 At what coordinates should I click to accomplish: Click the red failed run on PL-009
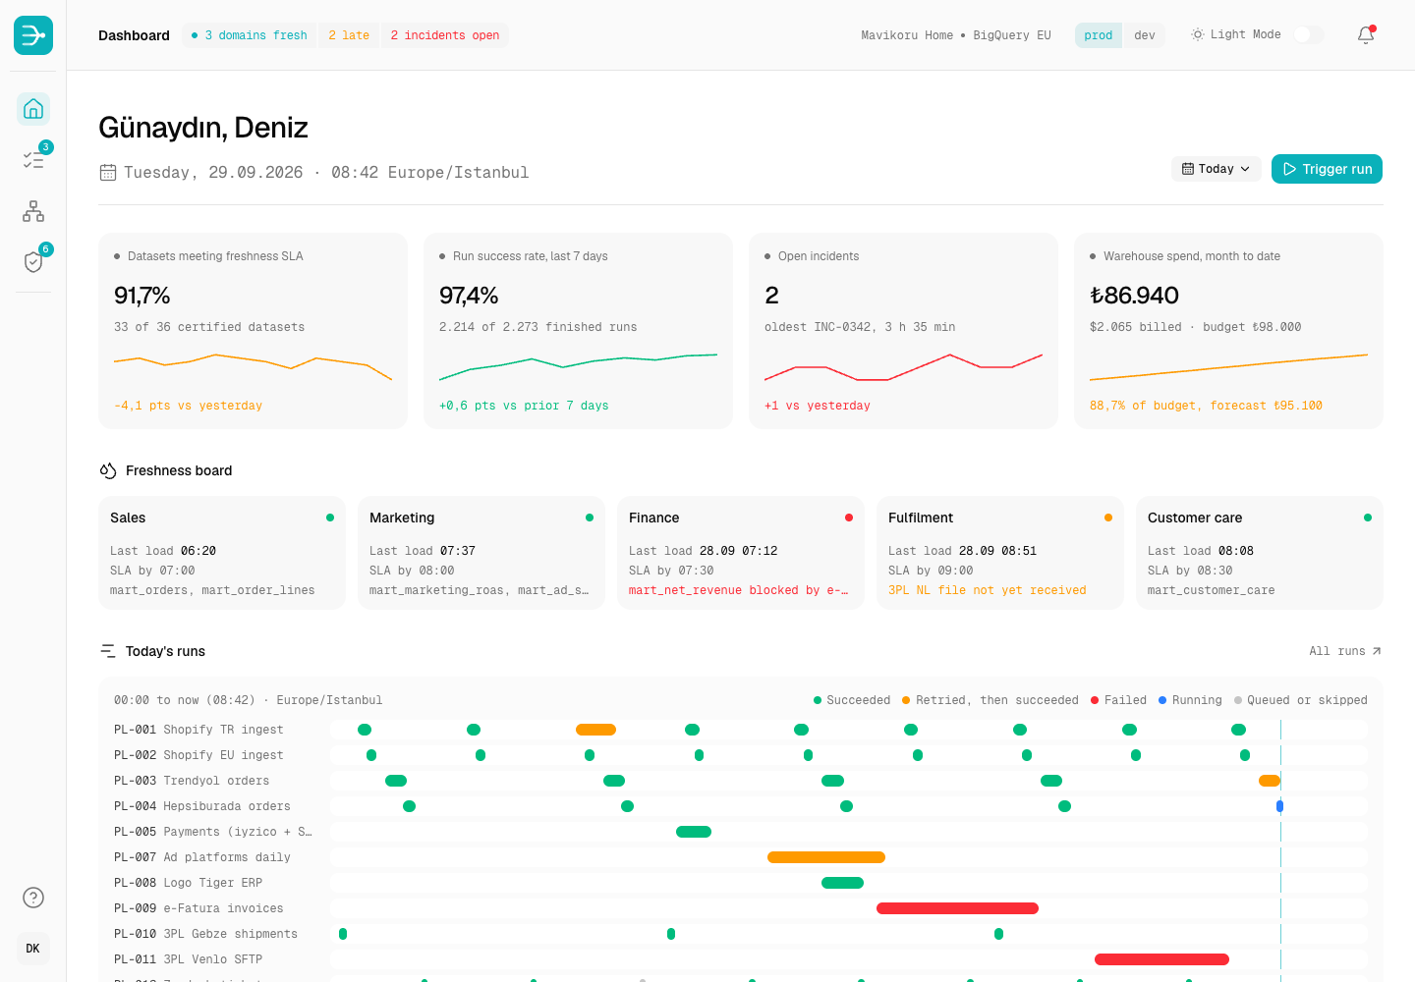click(x=957, y=908)
